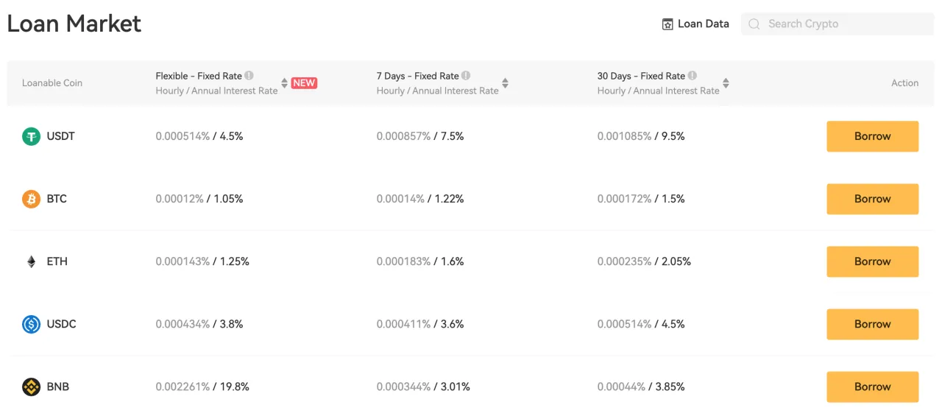Click Borrow button for BNB
The image size is (942, 416).
point(872,387)
